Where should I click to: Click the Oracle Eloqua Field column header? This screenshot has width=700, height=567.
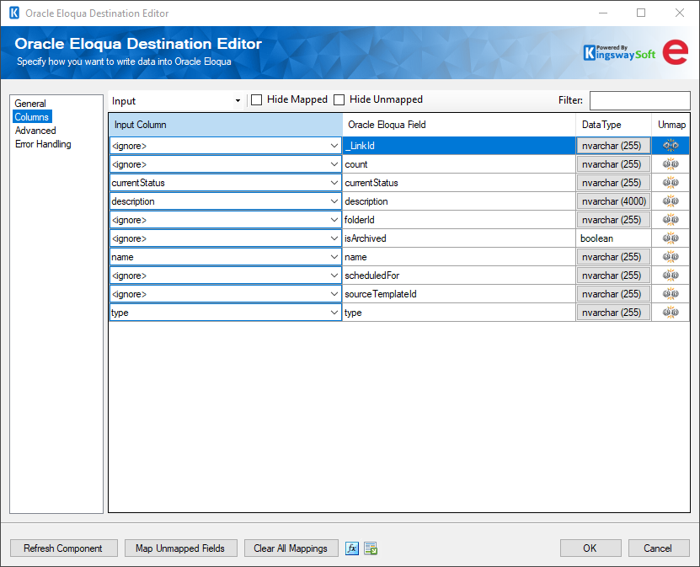[459, 125]
